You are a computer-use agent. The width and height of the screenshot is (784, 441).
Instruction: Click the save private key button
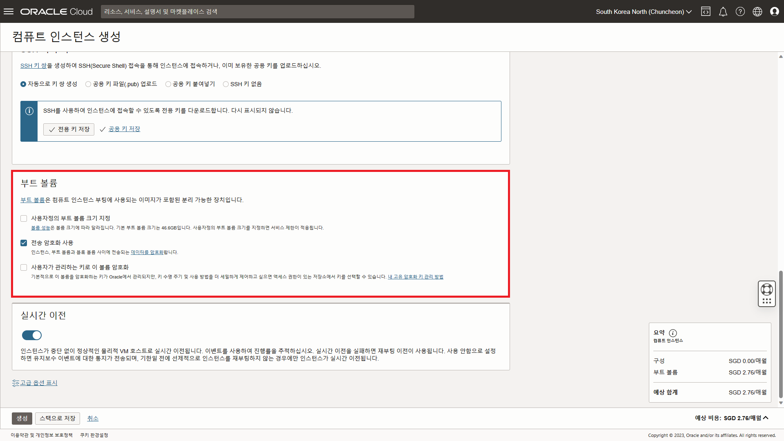(x=69, y=129)
